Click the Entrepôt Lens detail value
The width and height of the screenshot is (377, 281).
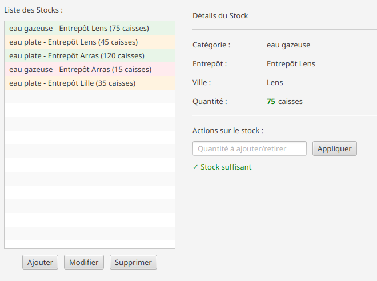click(x=291, y=64)
